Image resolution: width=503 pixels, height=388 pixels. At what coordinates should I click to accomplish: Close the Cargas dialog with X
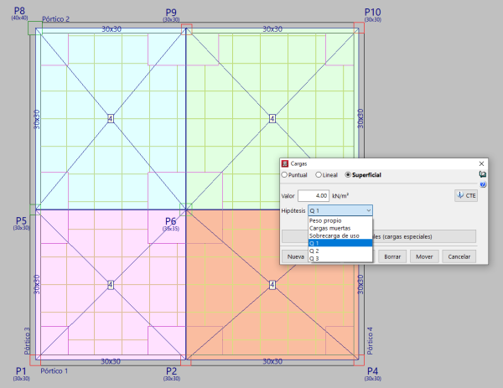click(481, 164)
